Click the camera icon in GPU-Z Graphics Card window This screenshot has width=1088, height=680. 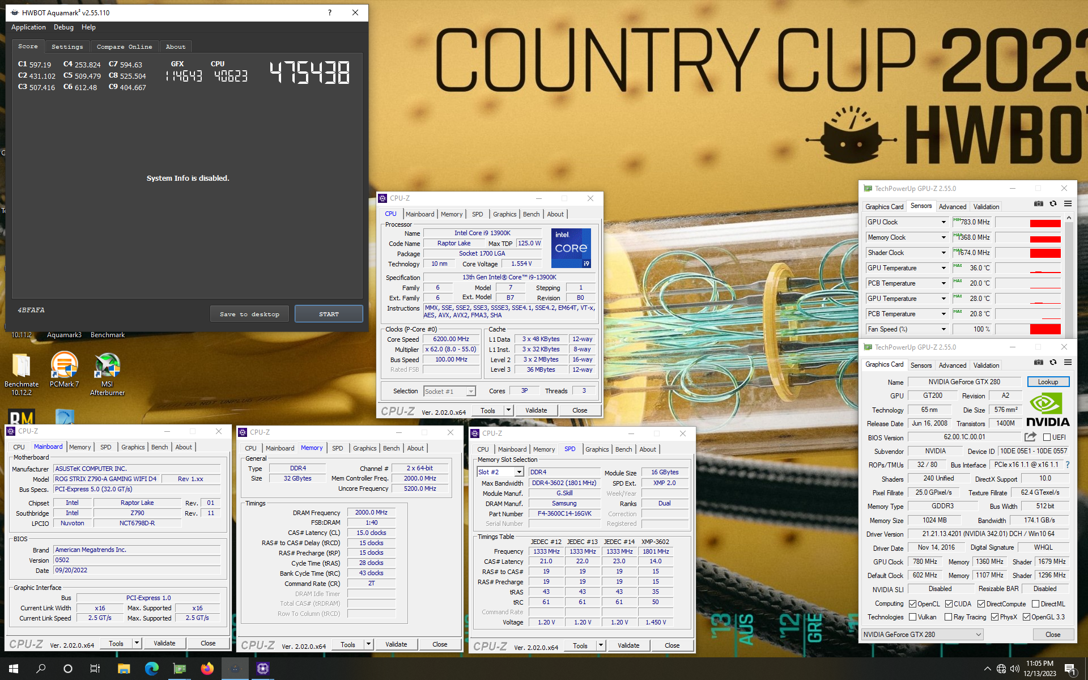pos(1038,363)
